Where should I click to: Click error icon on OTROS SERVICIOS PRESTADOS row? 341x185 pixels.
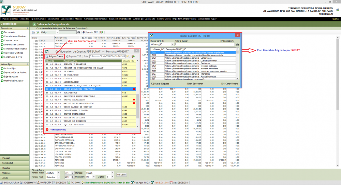[134, 89]
